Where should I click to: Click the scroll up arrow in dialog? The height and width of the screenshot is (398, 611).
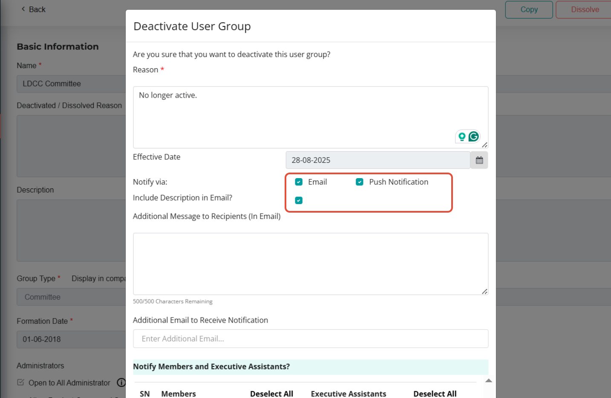tap(489, 381)
